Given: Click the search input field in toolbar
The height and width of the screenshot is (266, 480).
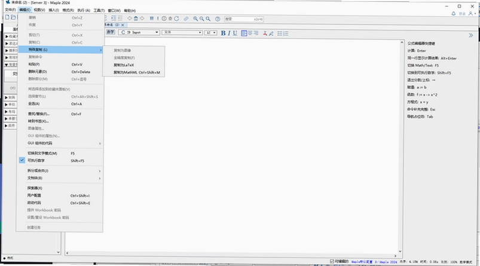Looking at the screenshot, I should click(244, 19).
